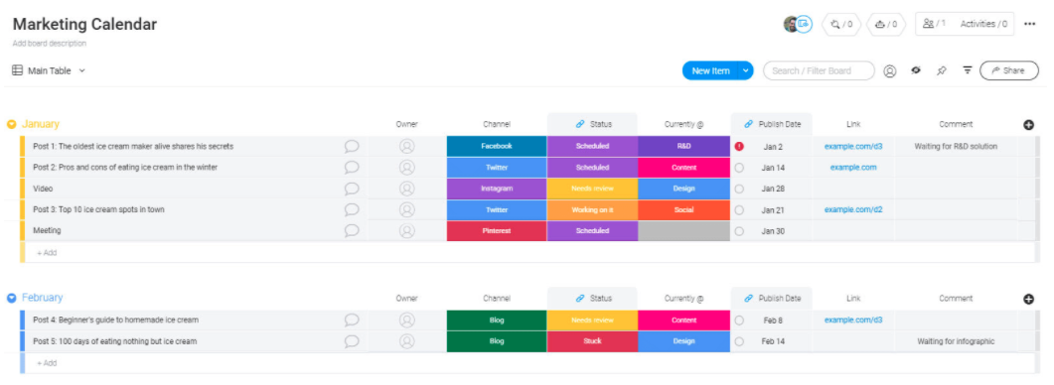Image resolution: width=1054 pixels, height=385 pixels.
Task: Change Working on it status for Post 3
Action: click(592, 209)
